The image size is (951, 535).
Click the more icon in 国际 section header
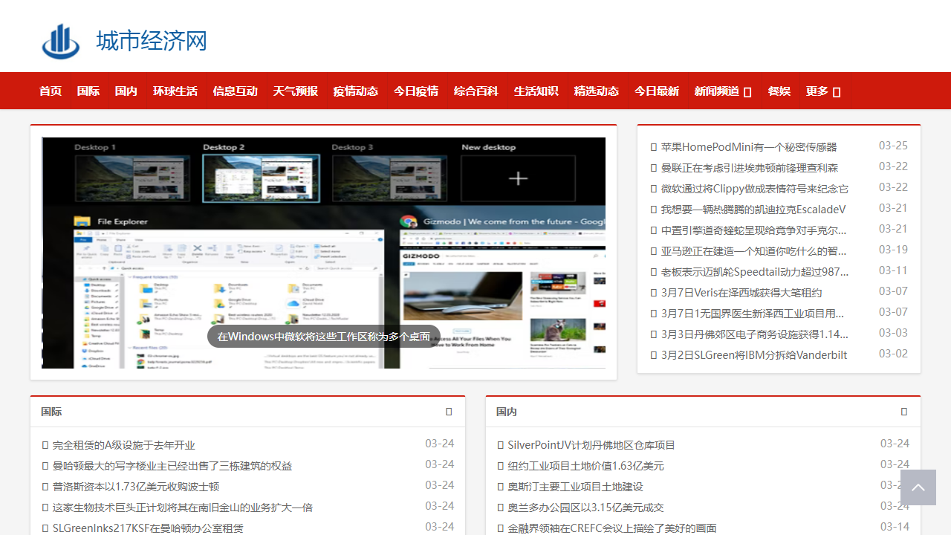[449, 412]
